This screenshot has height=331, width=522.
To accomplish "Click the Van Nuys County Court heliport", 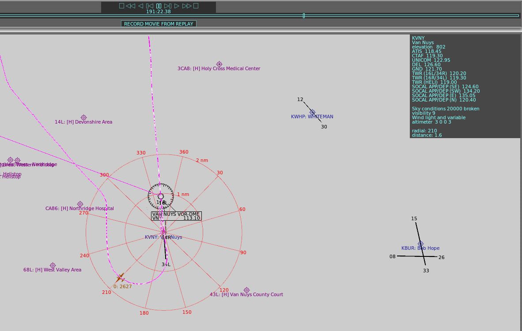I will click(246, 290).
